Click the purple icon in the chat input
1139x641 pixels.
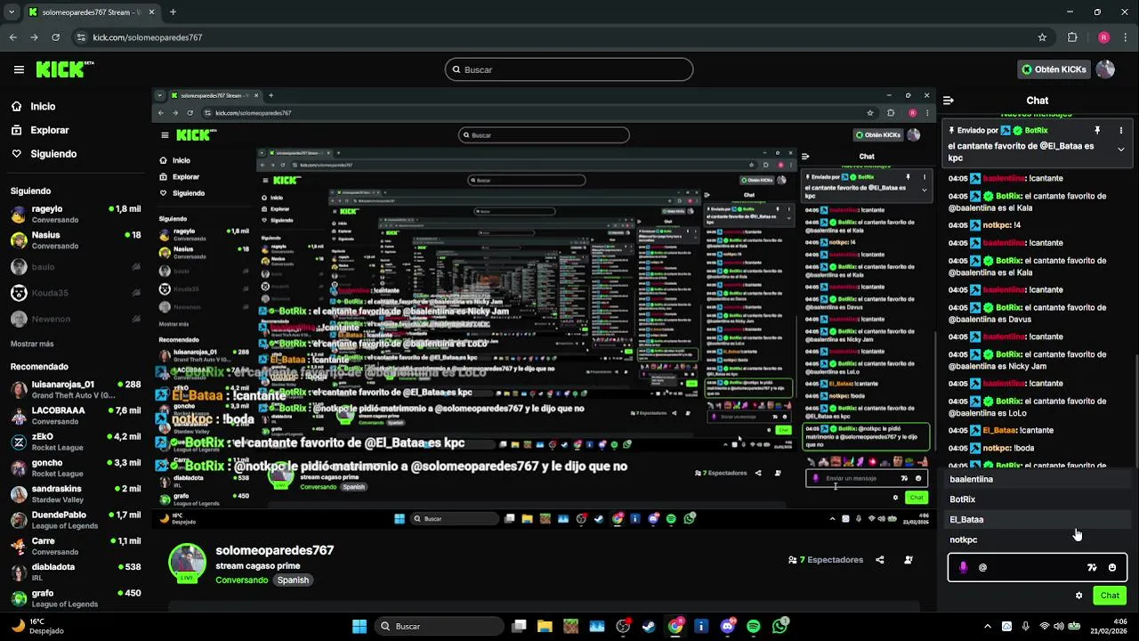[963, 567]
